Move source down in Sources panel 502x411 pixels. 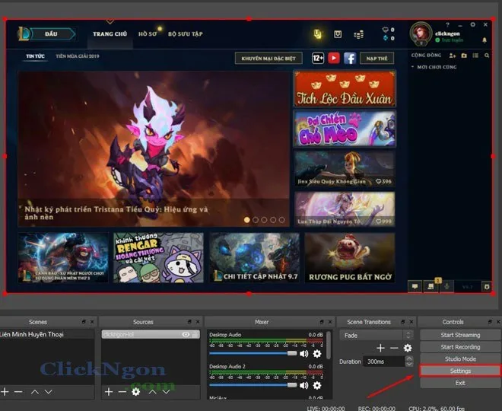(166, 391)
